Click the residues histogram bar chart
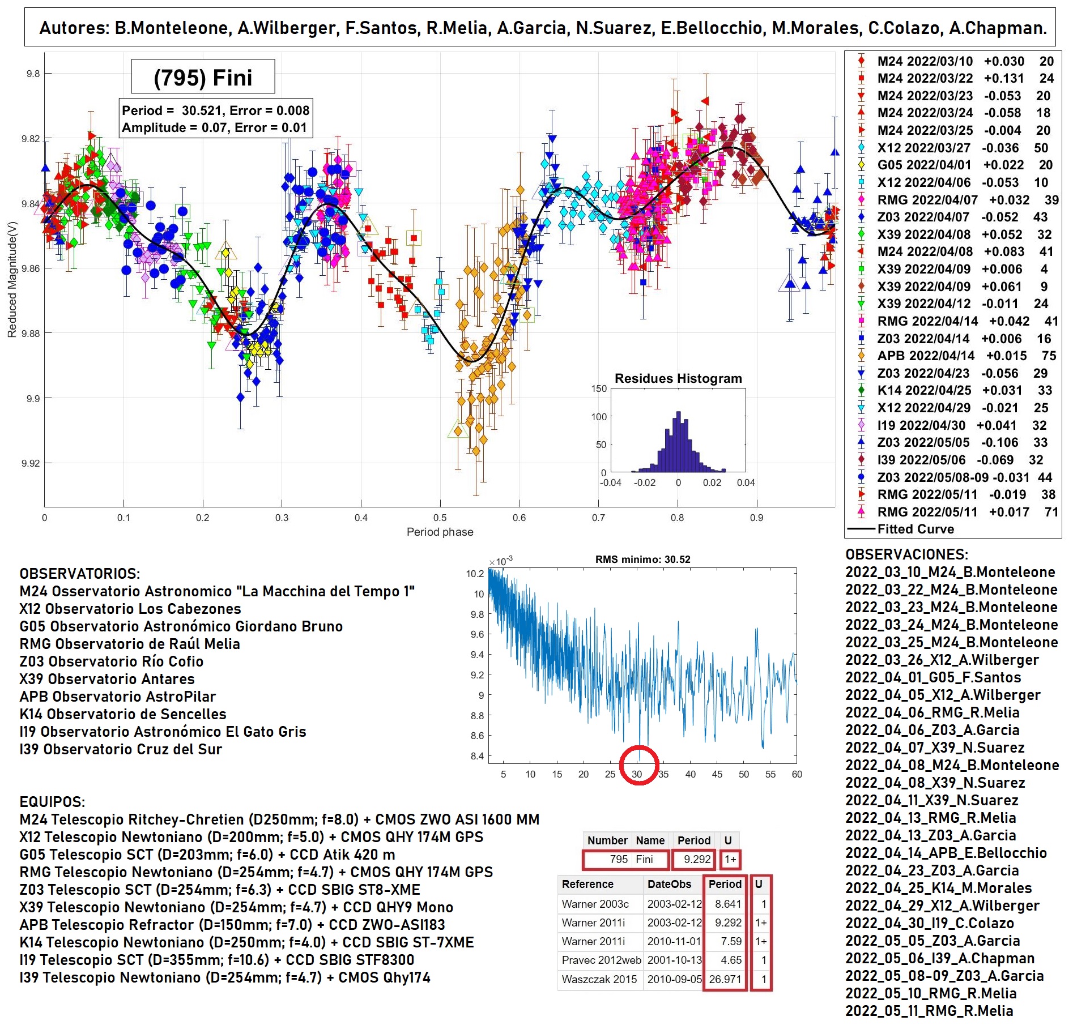 click(678, 430)
